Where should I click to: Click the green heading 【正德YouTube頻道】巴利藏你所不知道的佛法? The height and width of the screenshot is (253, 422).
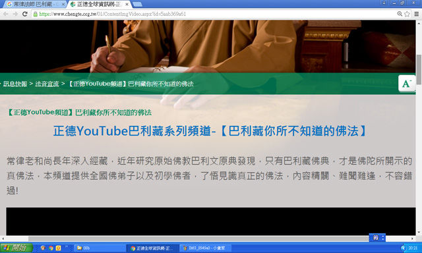[x=79, y=113]
